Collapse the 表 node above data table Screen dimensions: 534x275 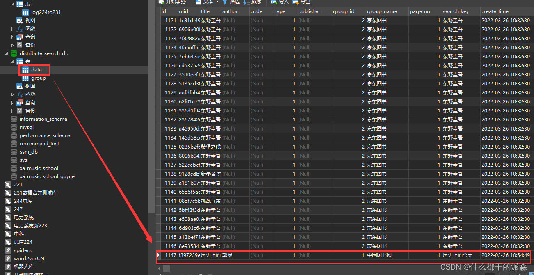12,62
